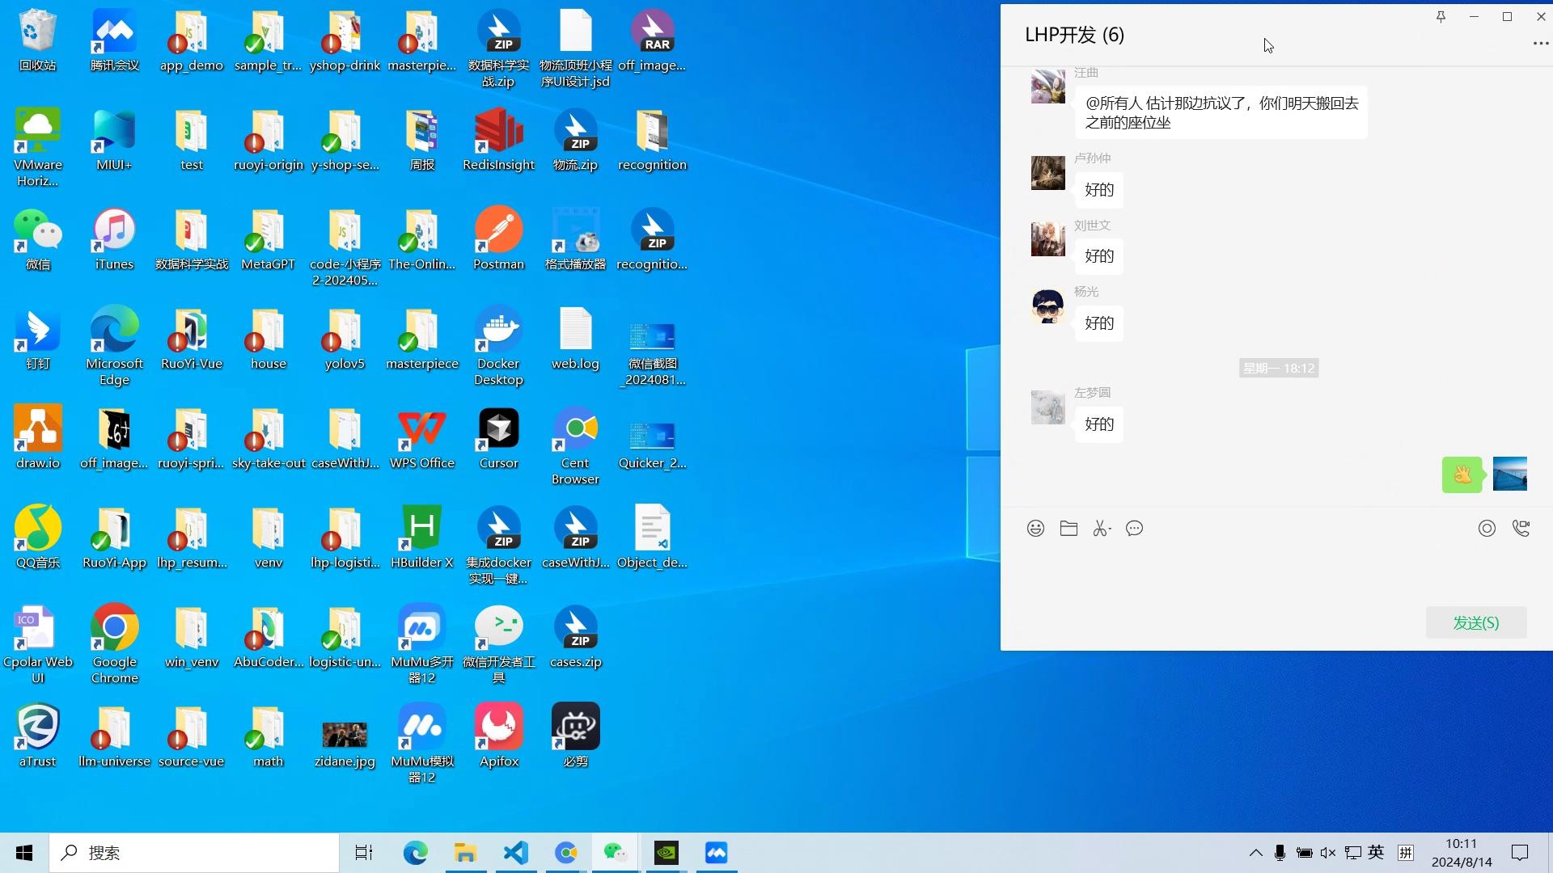Click 卢孙仲's profile avatar
Screen dimensions: 1553x873
coord(1047,173)
